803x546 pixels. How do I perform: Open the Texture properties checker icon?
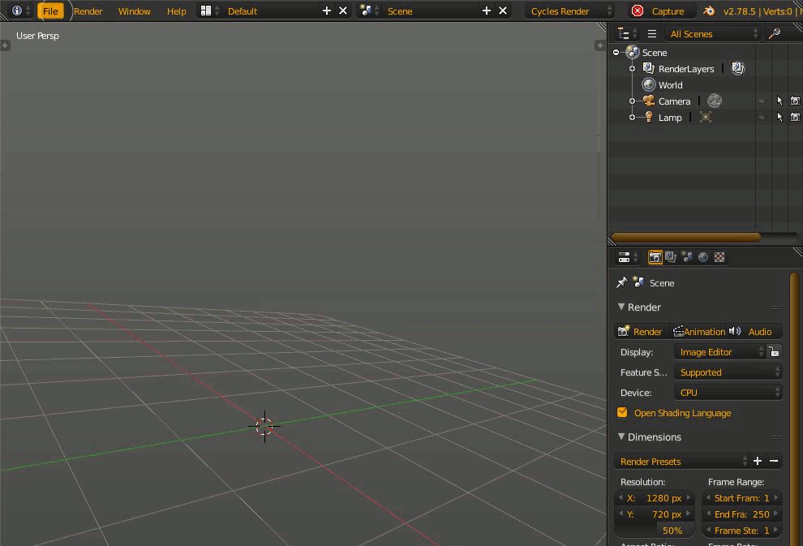(x=719, y=257)
